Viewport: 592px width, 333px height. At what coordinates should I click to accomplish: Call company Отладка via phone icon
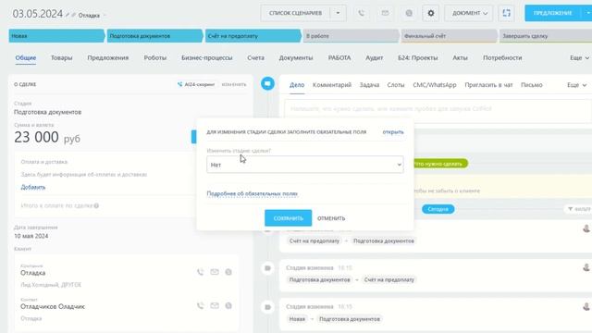pos(201,272)
